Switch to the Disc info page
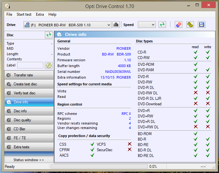The height and width of the screenshot is (173, 219). pos(29,111)
